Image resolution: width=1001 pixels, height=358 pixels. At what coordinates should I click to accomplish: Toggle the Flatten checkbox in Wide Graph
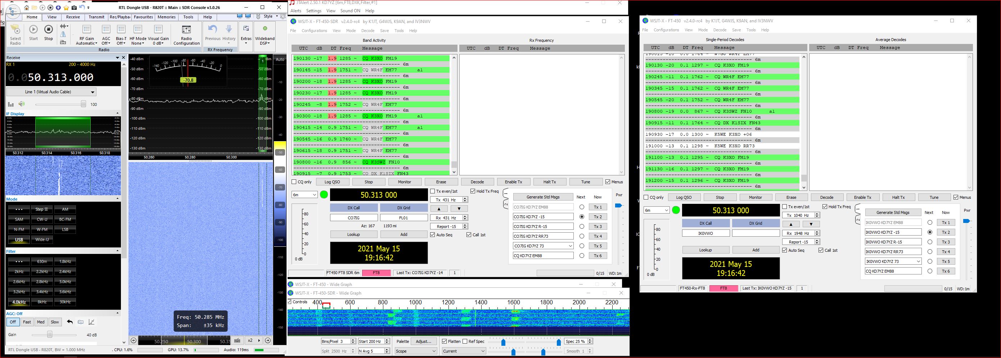point(445,341)
